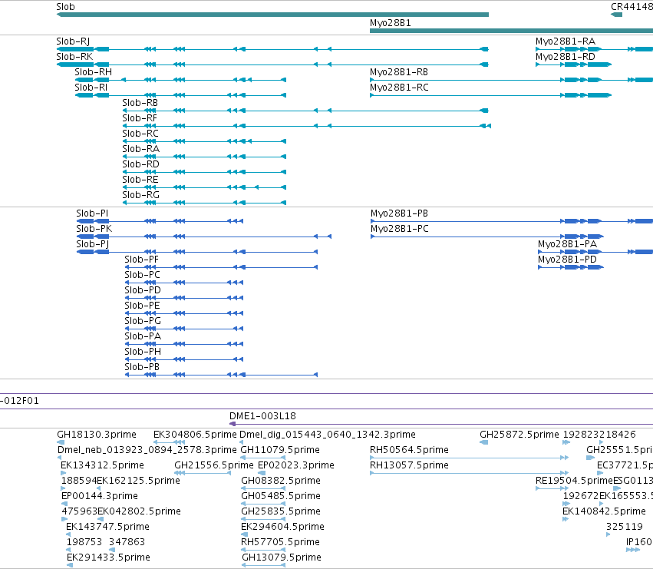Image resolution: width=653 pixels, height=569 pixels.
Task: Open the Slob-PC polypeptide label
Action: 142,275
